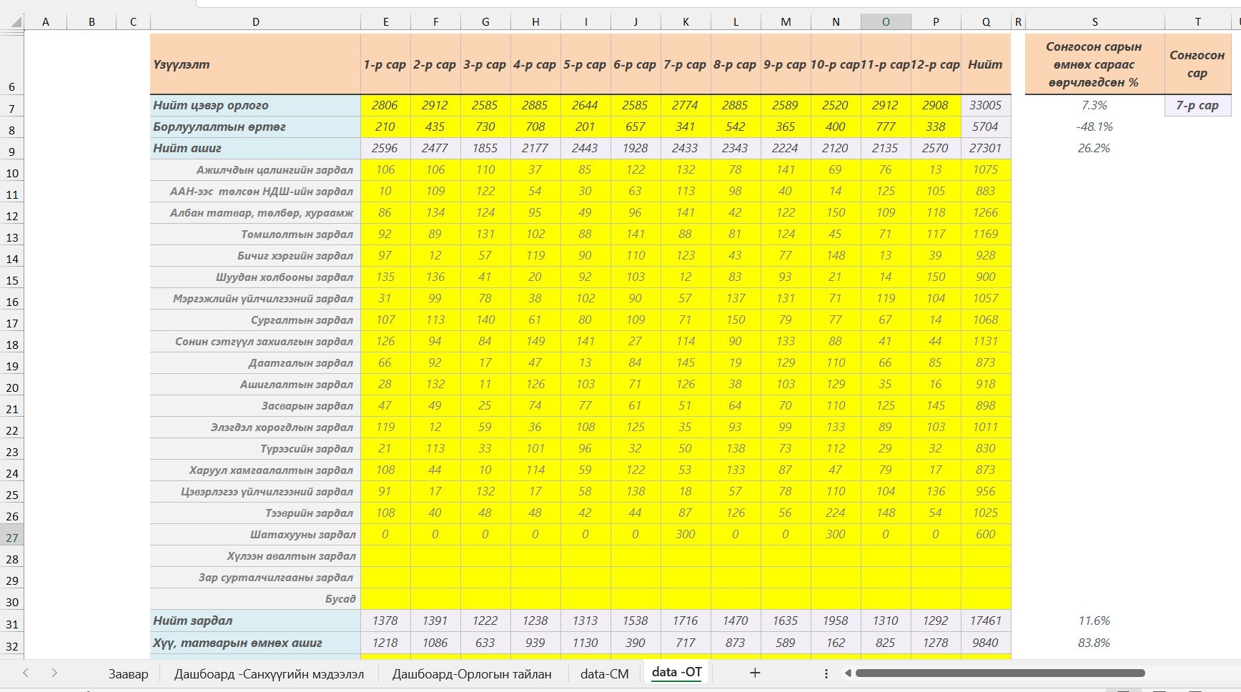Switch to Дашбоард -Санхүүгийн мэдээлэл tab
Image resolution: width=1241 pixels, height=692 pixels.
pyautogui.click(x=269, y=673)
